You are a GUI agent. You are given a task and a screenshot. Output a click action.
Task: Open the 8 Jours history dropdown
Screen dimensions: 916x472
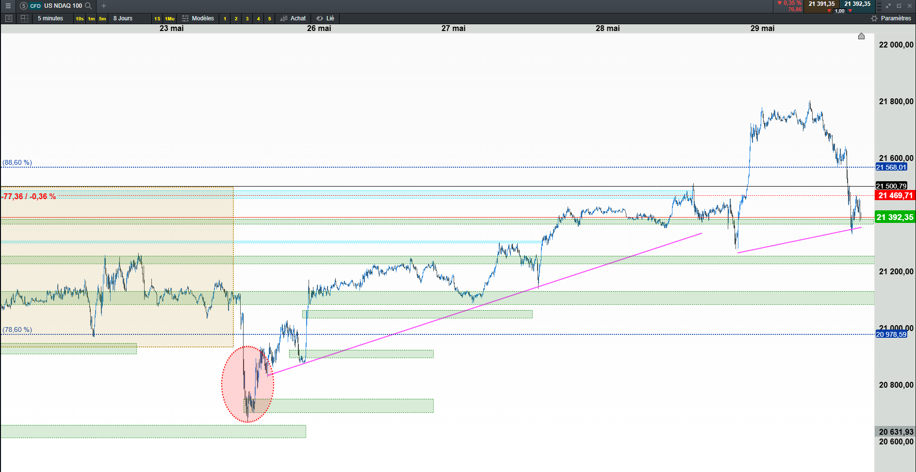123,18
